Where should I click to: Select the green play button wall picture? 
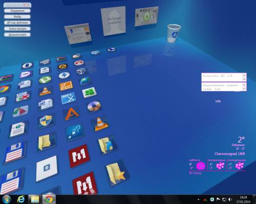[146, 16]
